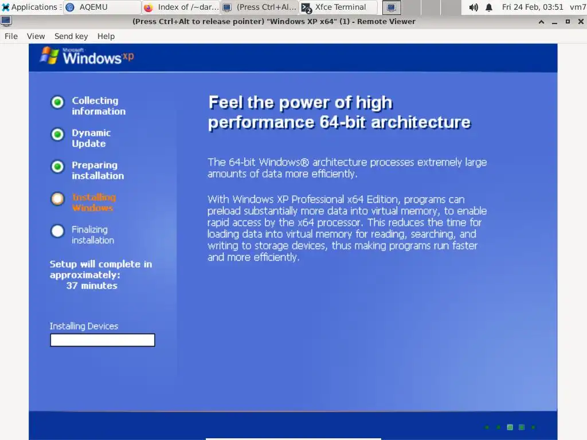Click the Remote Viewer window icon in the title bar
The image size is (587, 440).
[x=6, y=21]
